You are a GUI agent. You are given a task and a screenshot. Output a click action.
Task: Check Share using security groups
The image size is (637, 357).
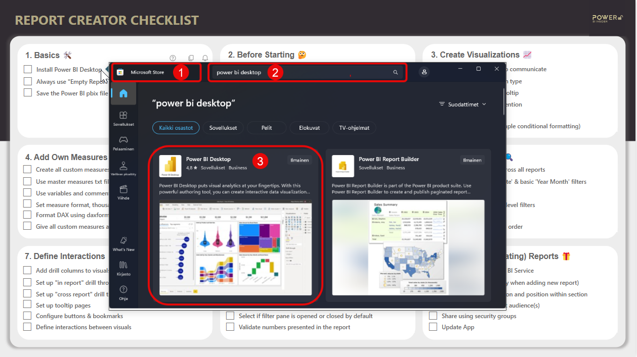tap(433, 316)
